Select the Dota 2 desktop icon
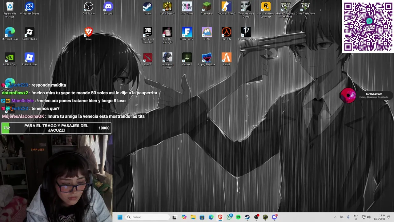394x222 pixels. coord(148,60)
